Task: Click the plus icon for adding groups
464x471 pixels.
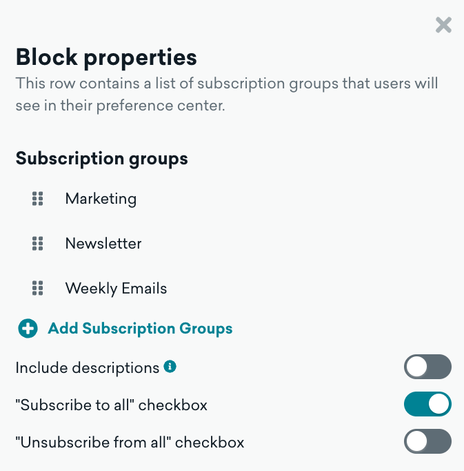Action: [28, 329]
